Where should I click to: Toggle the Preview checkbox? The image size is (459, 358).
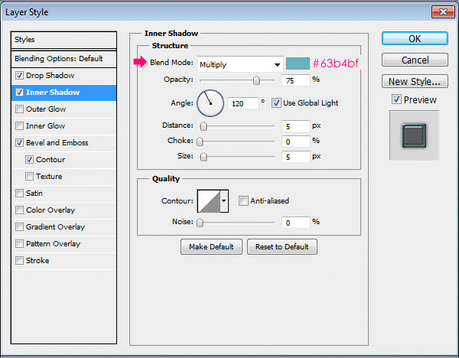[396, 99]
